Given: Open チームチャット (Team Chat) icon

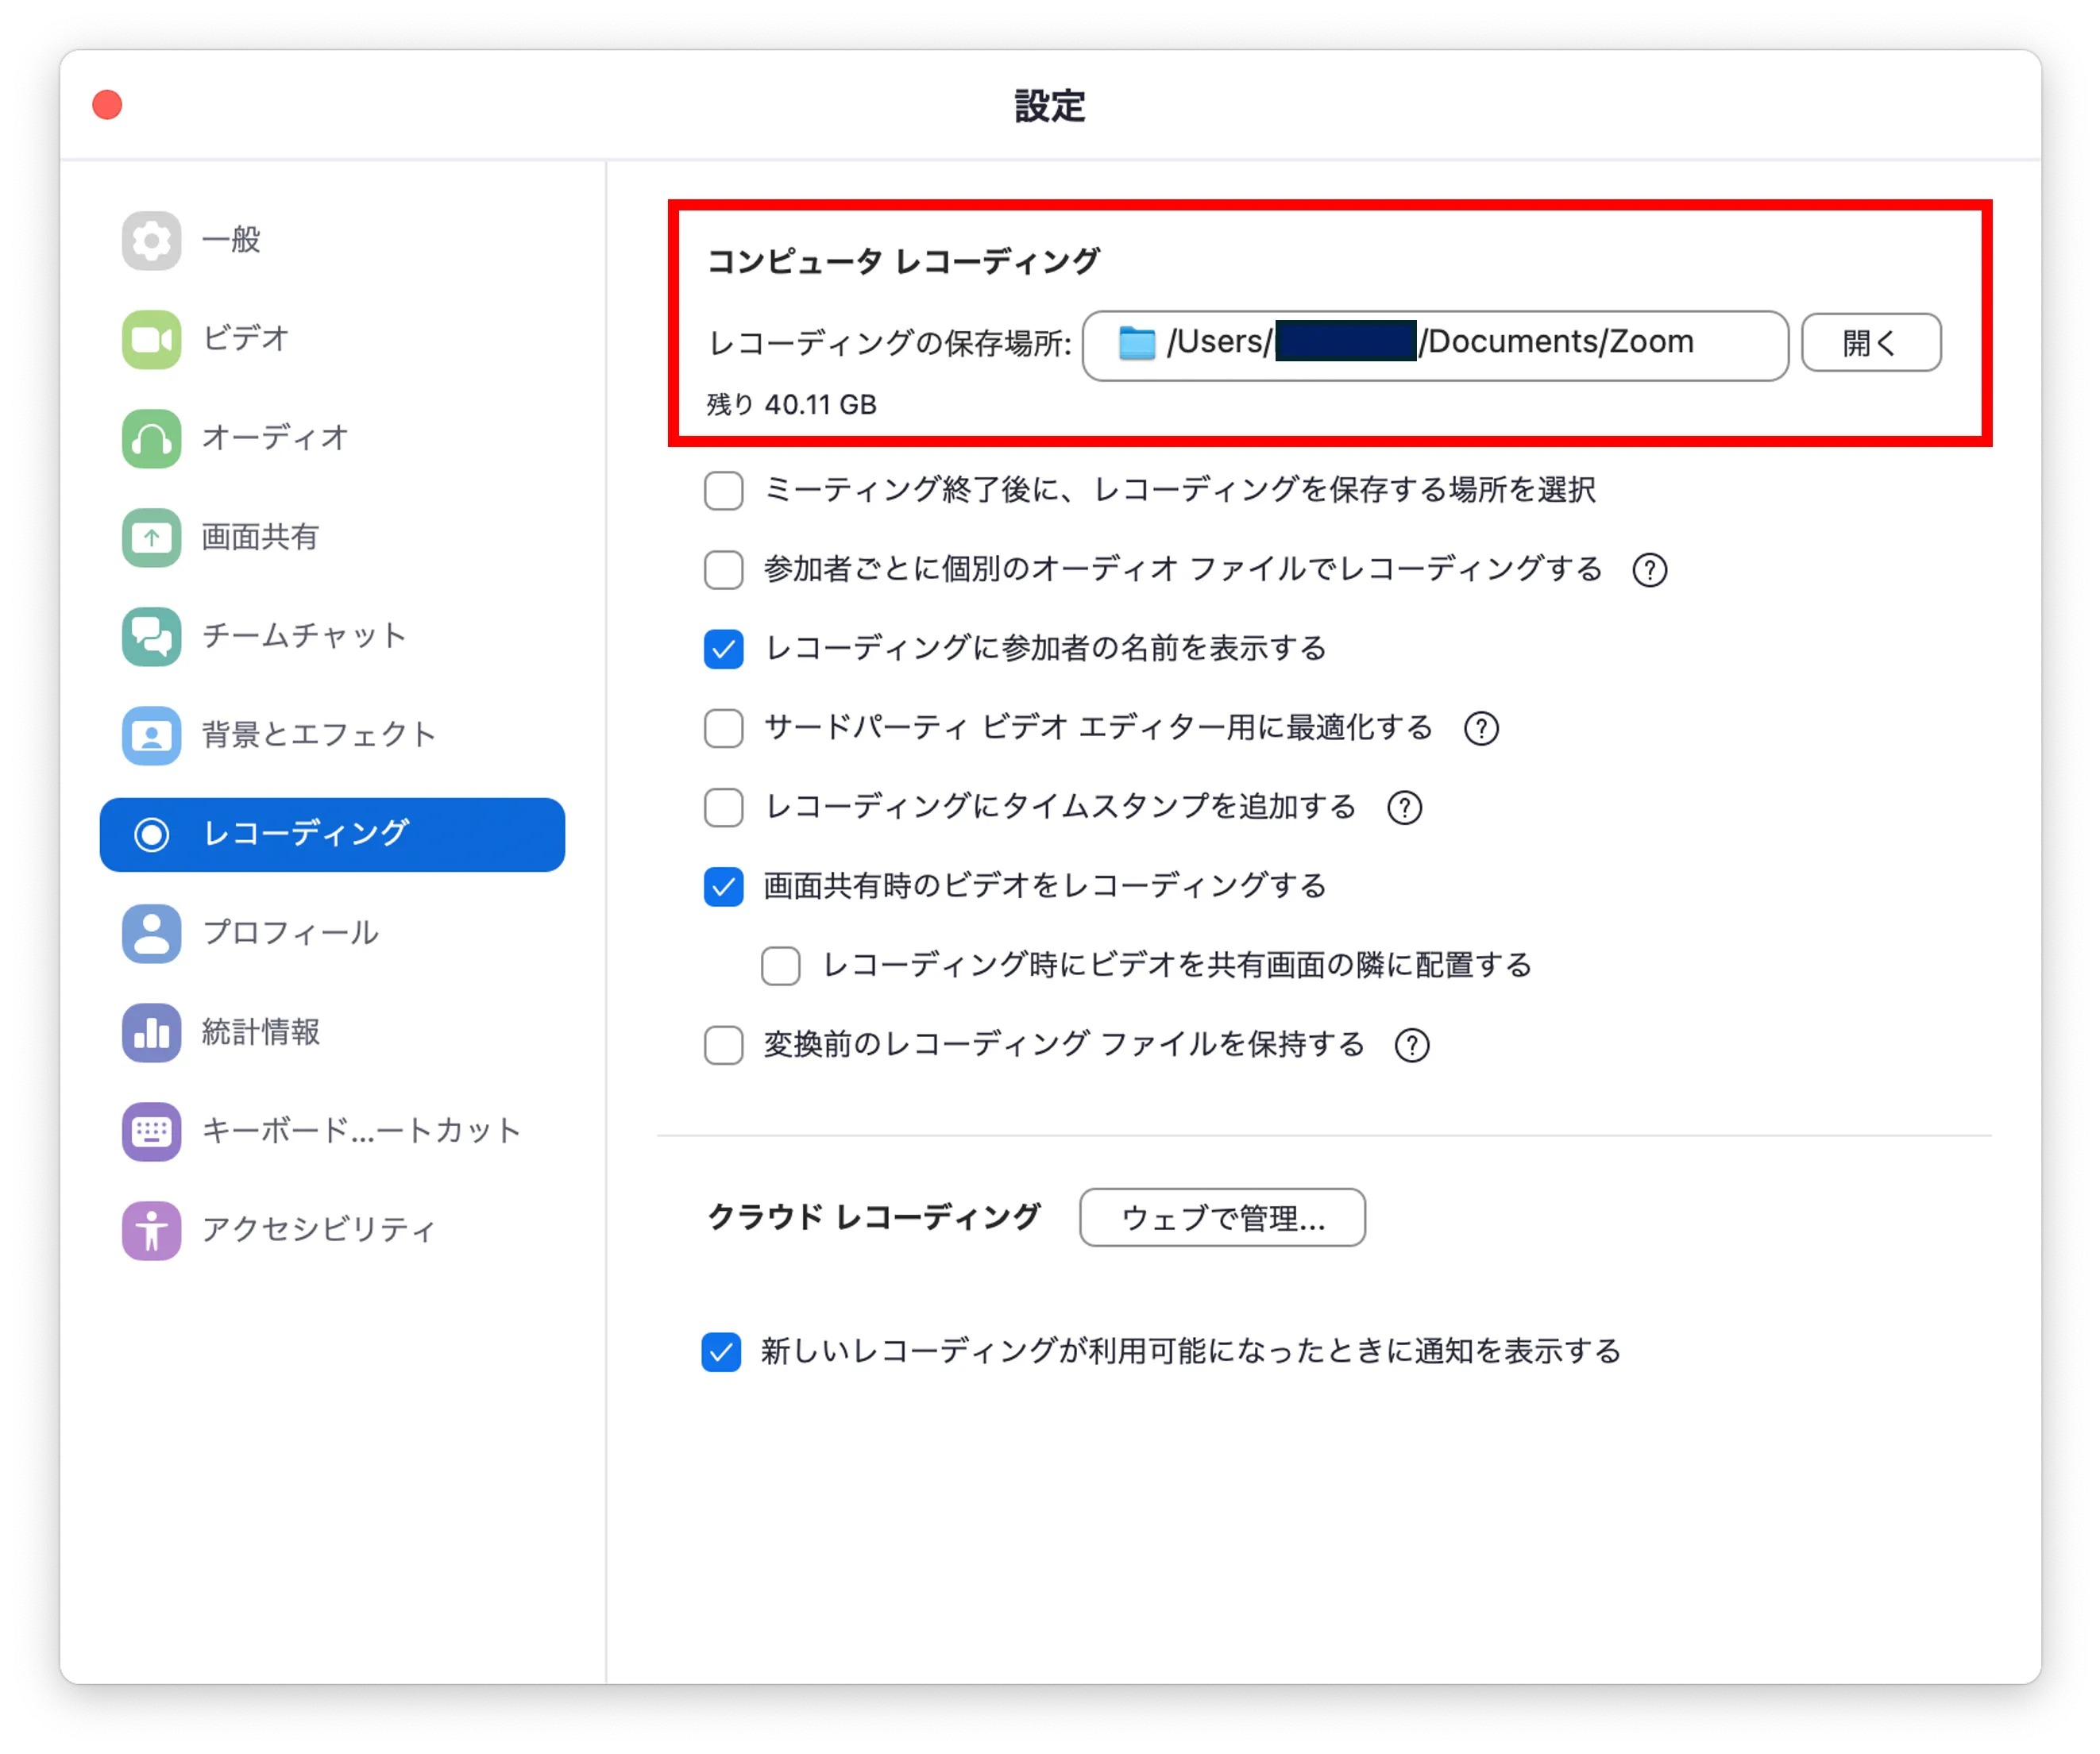Looking at the screenshot, I should [x=151, y=636].
